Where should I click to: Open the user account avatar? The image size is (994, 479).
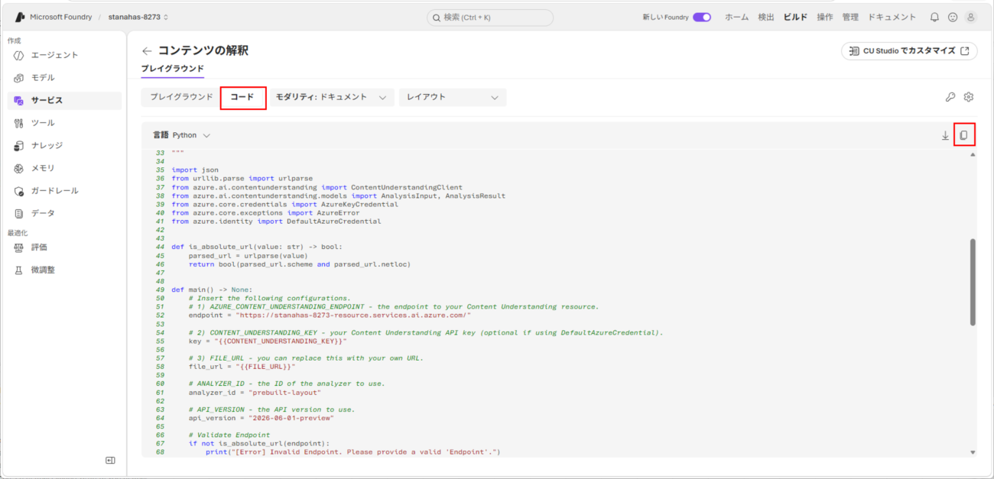click(x=971, y=17)
